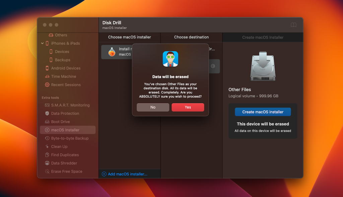The width and height of the screenshot is (343, 197).
Task: Switch to the Choose macOS installer tab
Action: [x=130, y=37]
